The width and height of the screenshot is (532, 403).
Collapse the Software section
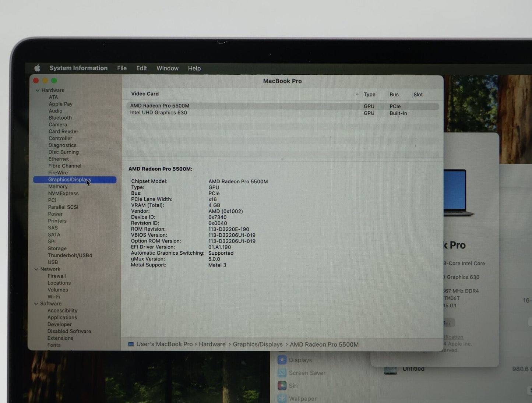pos(36,304)
